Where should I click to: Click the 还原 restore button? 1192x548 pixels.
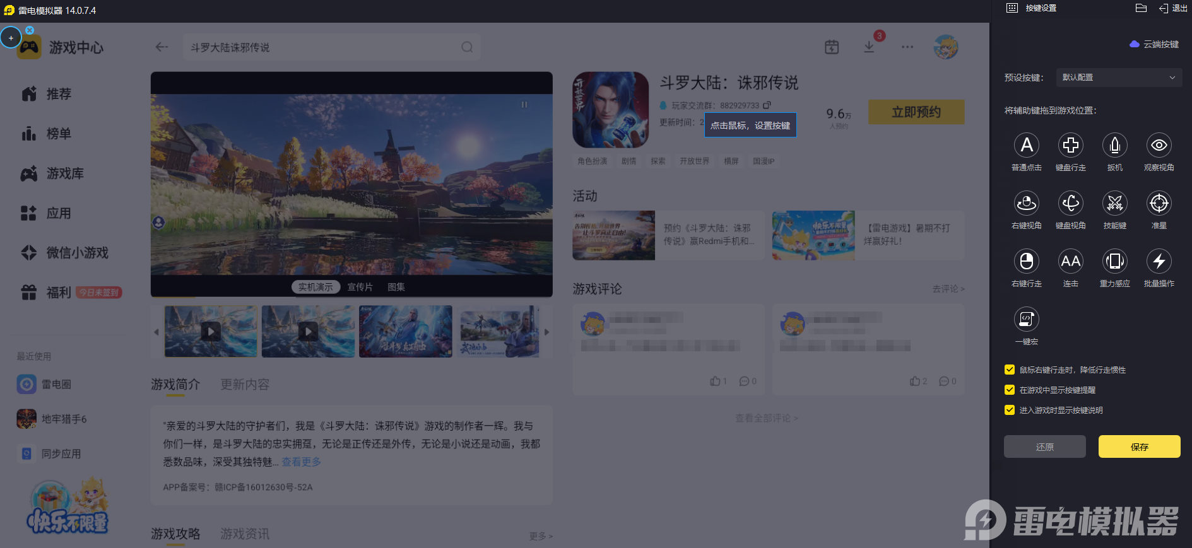click(1045, 446)
